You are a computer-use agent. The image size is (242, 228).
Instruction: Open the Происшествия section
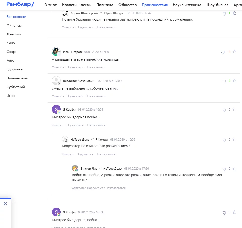click(155, 5)
